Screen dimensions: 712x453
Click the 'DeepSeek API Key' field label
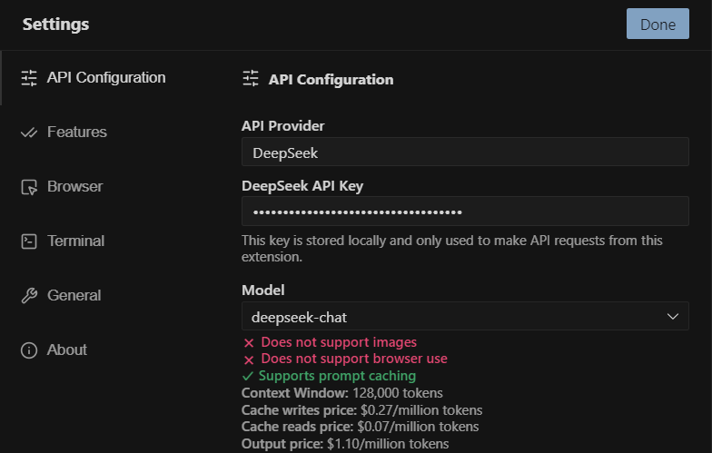pos(302,186)
